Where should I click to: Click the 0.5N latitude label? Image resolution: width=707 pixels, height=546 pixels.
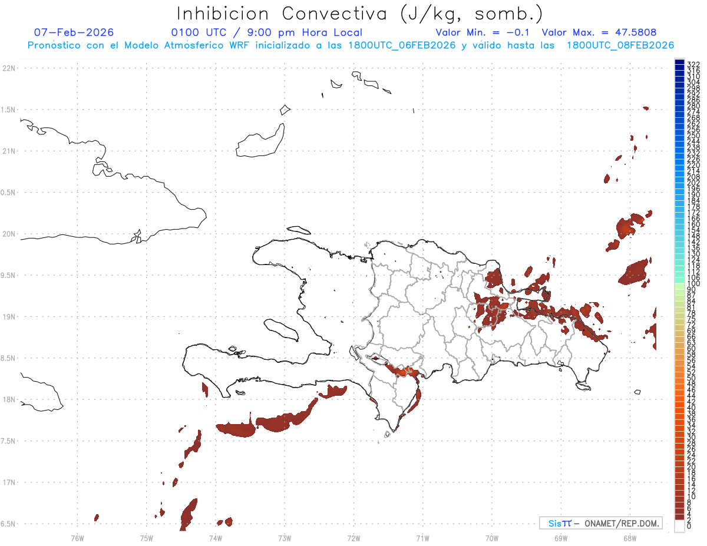(8, 193)
